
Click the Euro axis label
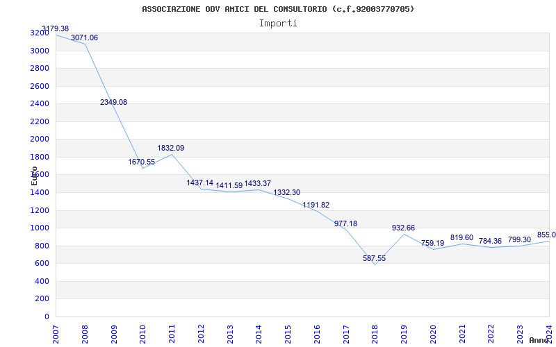[x=34, y=176]
